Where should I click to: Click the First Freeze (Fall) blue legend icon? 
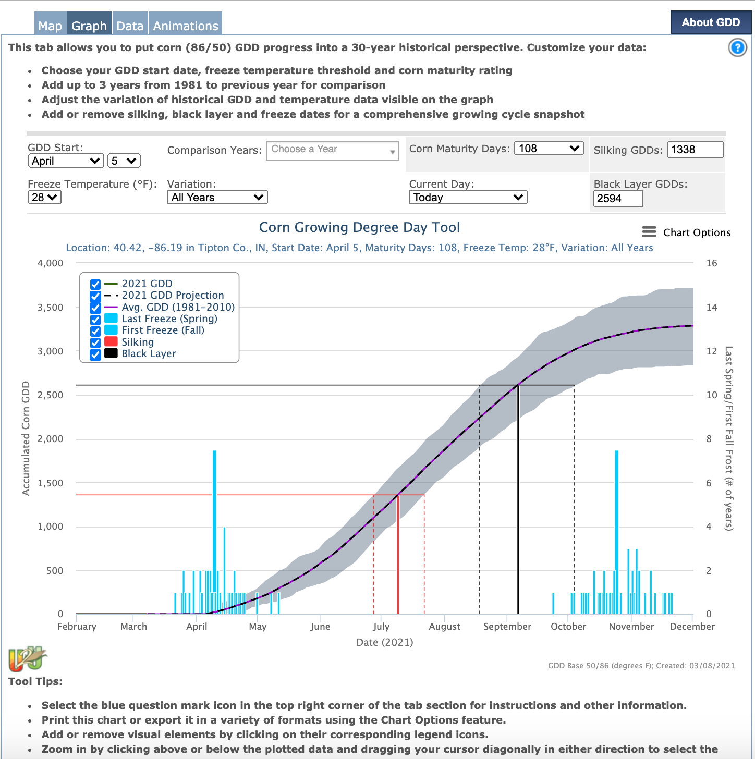point(111,330)
